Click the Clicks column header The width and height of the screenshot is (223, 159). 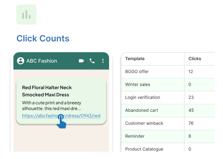pos(195,59)
